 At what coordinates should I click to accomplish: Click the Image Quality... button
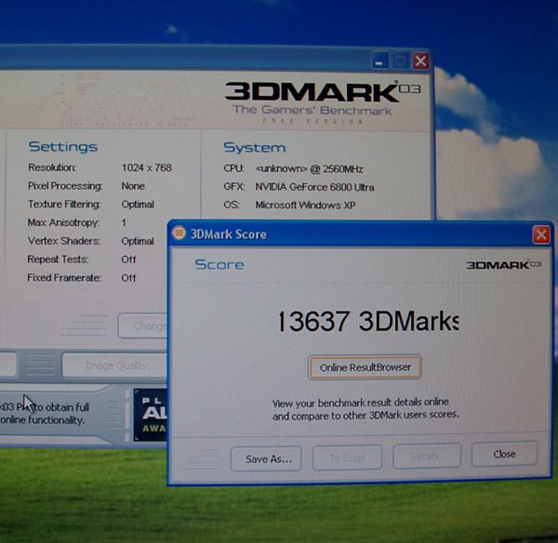(x=114, y=365)
